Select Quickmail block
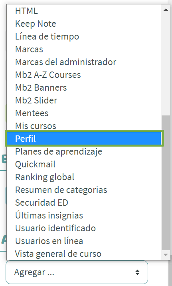Viewport: 172px width, 286px height. click(x=84, y=164)
